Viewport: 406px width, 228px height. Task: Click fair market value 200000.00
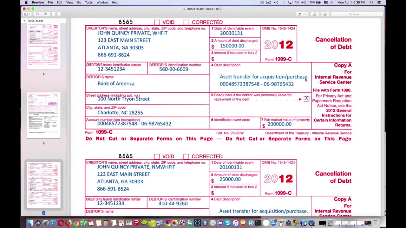pos(279,124)
